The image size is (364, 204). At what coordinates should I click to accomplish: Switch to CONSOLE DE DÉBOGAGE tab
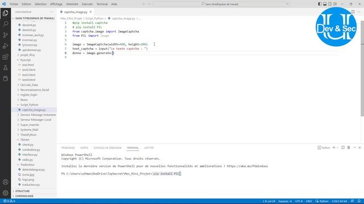107,148
